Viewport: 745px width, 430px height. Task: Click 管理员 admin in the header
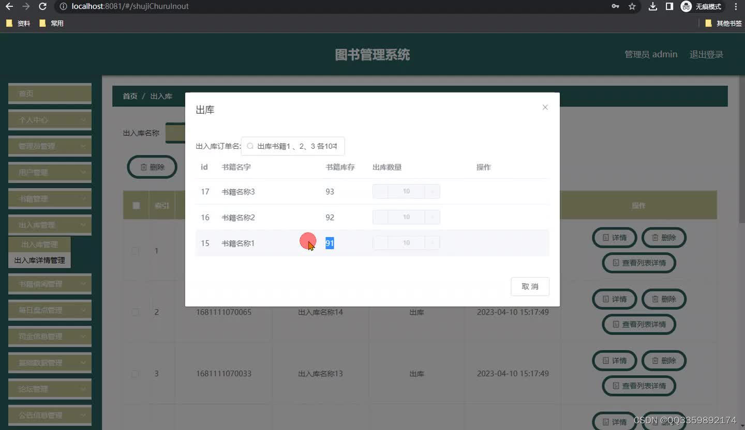click(651, 54)
